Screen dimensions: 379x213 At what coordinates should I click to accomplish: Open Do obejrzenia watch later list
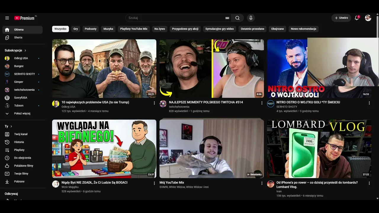[x=23, y=158]
